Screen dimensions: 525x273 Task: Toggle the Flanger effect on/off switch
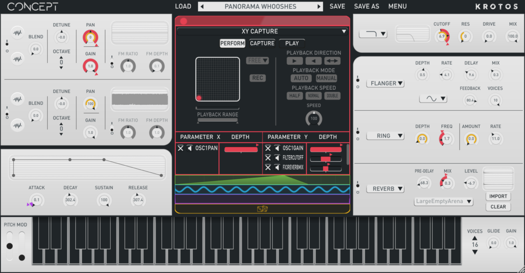tap(358, 80)
